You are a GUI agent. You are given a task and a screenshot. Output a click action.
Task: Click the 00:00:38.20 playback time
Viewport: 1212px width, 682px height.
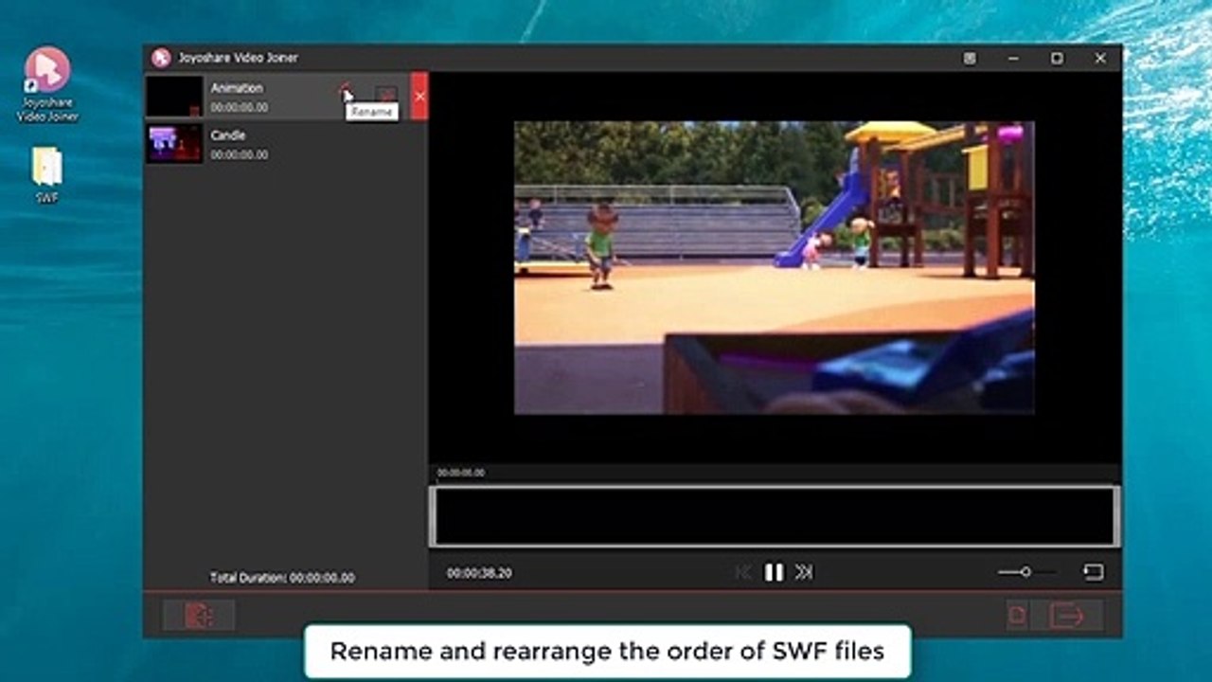coord(479,573)
